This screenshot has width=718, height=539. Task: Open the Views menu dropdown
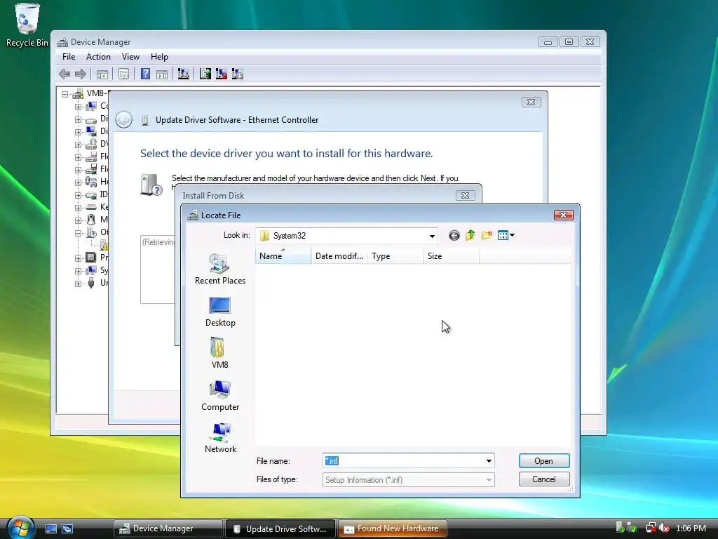(x=506, y=236)
